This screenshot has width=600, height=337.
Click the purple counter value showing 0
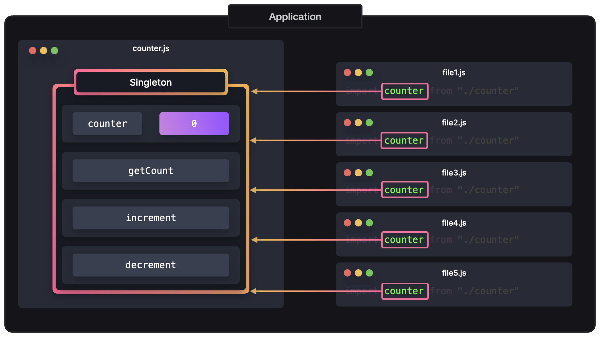click(194, 124)
